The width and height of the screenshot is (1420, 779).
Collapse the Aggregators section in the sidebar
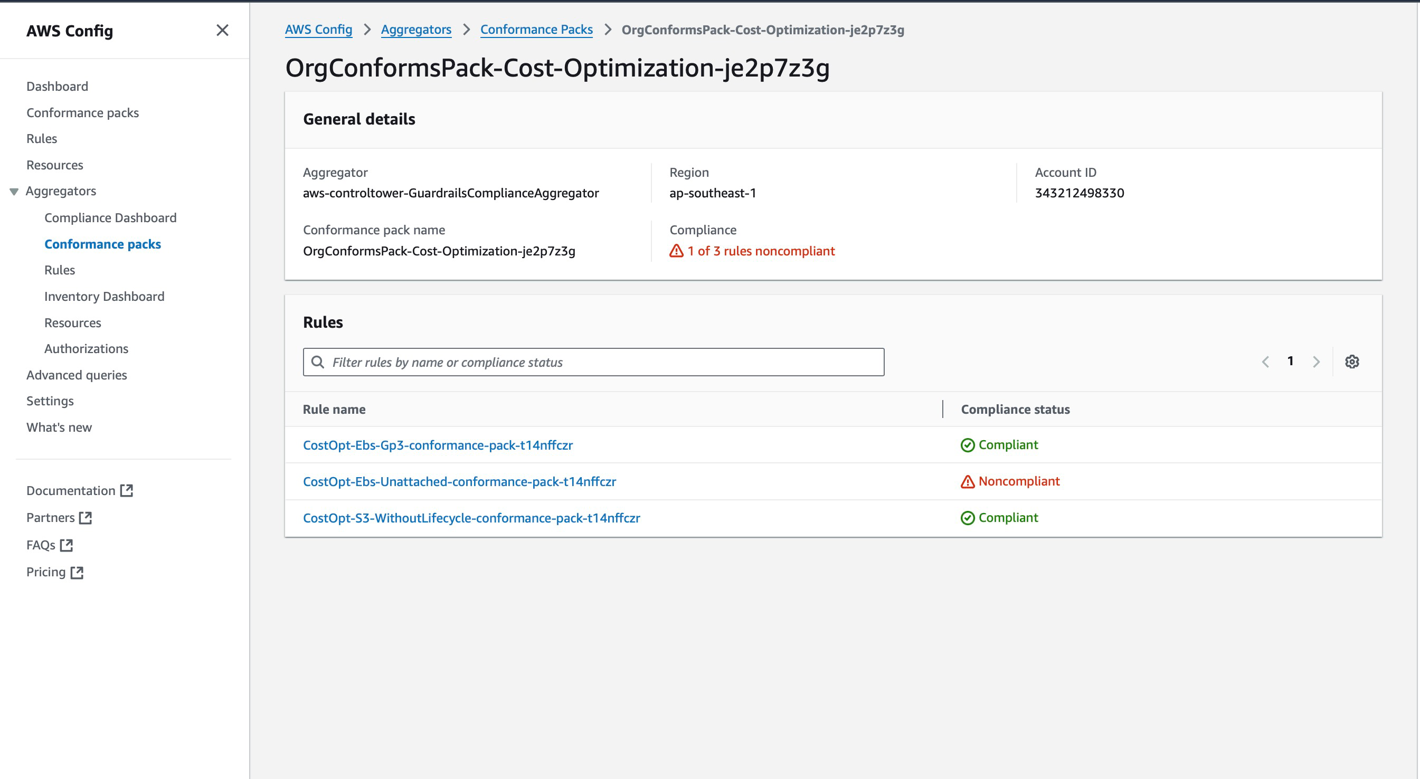[x=13, y=191]
